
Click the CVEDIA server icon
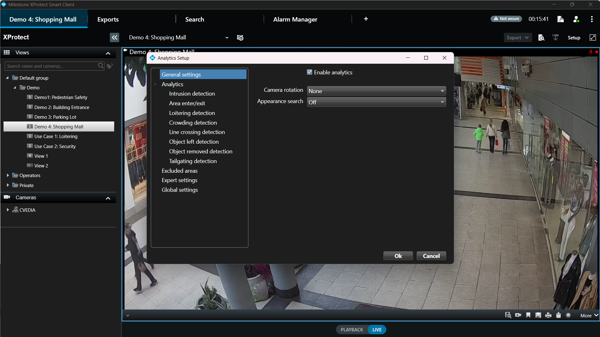pyautogui.click(x=15, y=210)
